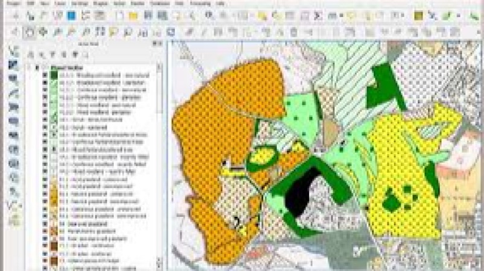Click Collapse All icon in Layers panel

[x=75, y=55]
